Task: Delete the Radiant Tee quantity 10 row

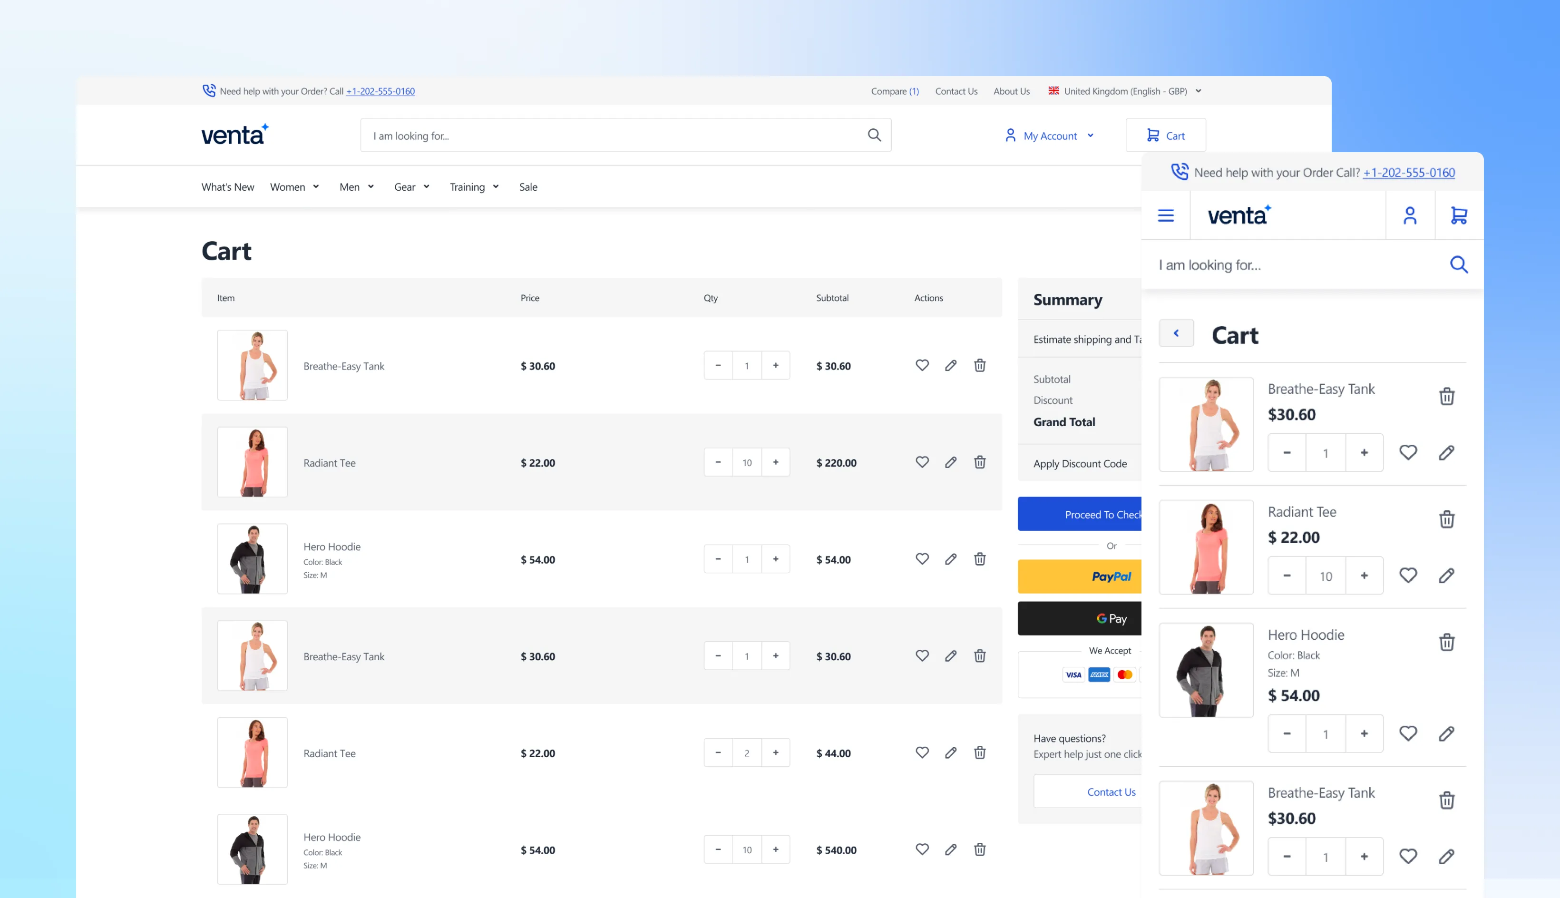Action: click(979, 462)
